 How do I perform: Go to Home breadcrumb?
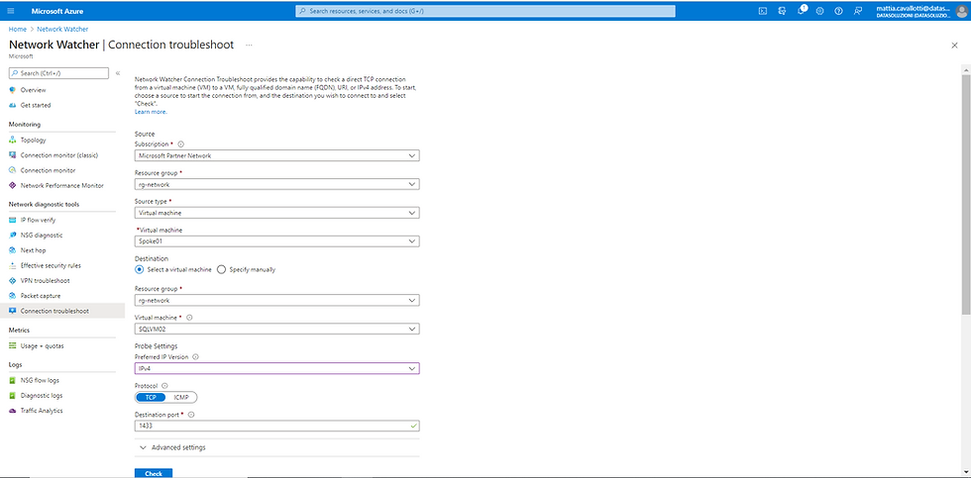pyautogui.click(x=18, y=29)
